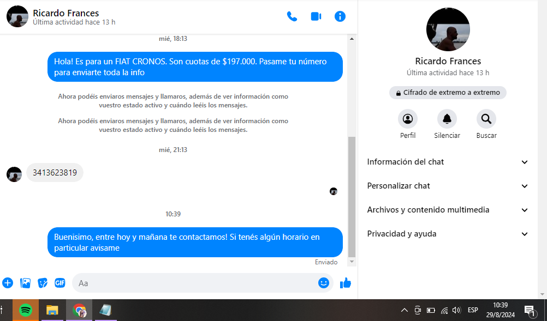Screen dimensions: 547x321
Task: Click the large profile photo in side panel
Action: point(448,29)
